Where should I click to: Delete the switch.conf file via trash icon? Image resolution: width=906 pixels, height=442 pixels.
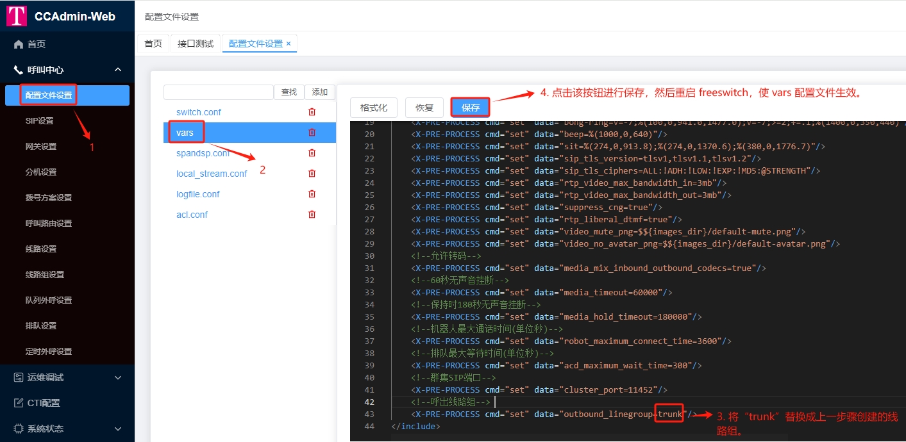tap(312, 112)
